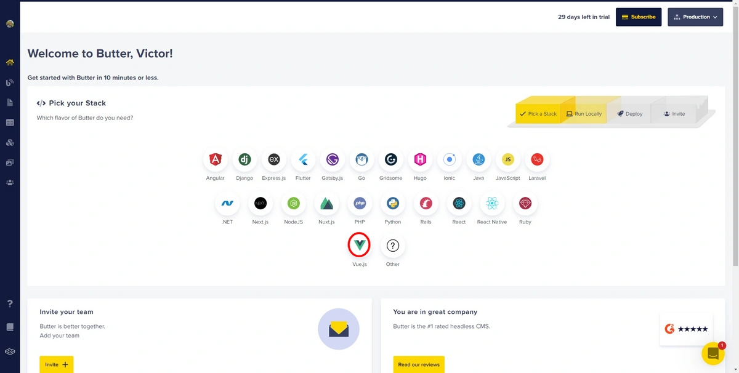Open the Media library icon in sidebar
Image resolution: width=739 pixels, height=373 pixels.
click(x=10, y=162)
